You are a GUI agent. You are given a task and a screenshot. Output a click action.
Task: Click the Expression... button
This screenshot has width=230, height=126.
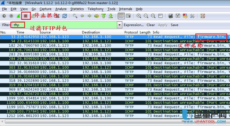coord(134,25)
